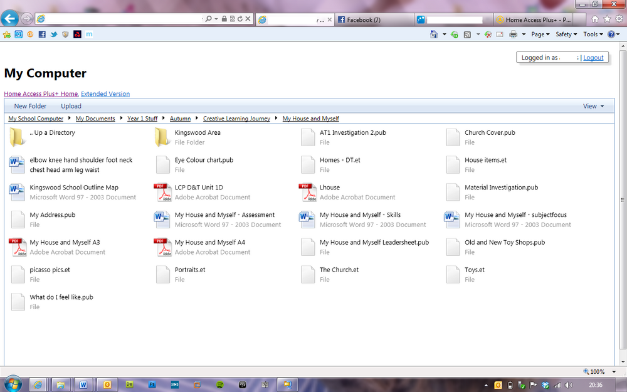This screenshot has height=392, width=627.
Task: Click the browser Back arrow button
Action: [x=9, y=18]
